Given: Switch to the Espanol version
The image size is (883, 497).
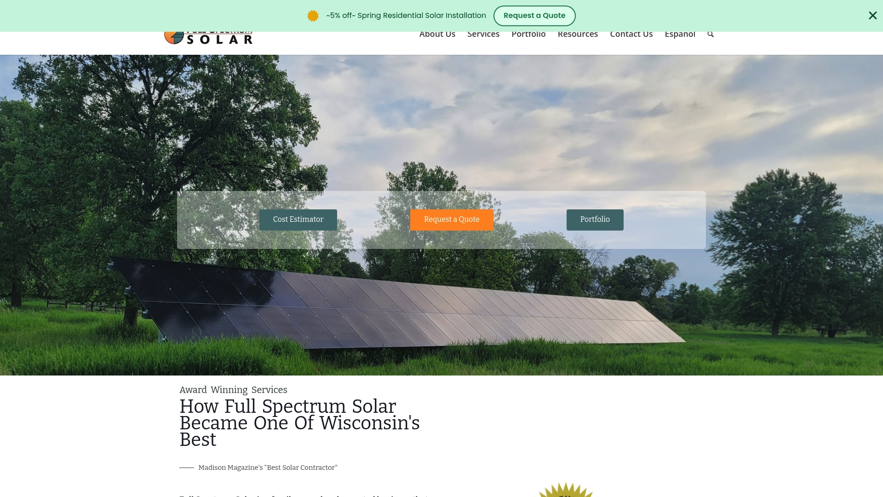Looking at the screenshot, I should point(680,35).
